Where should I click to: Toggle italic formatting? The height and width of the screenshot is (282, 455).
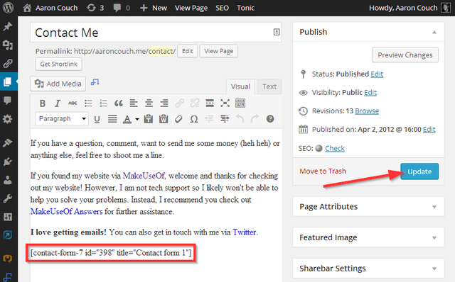(58, 103)
